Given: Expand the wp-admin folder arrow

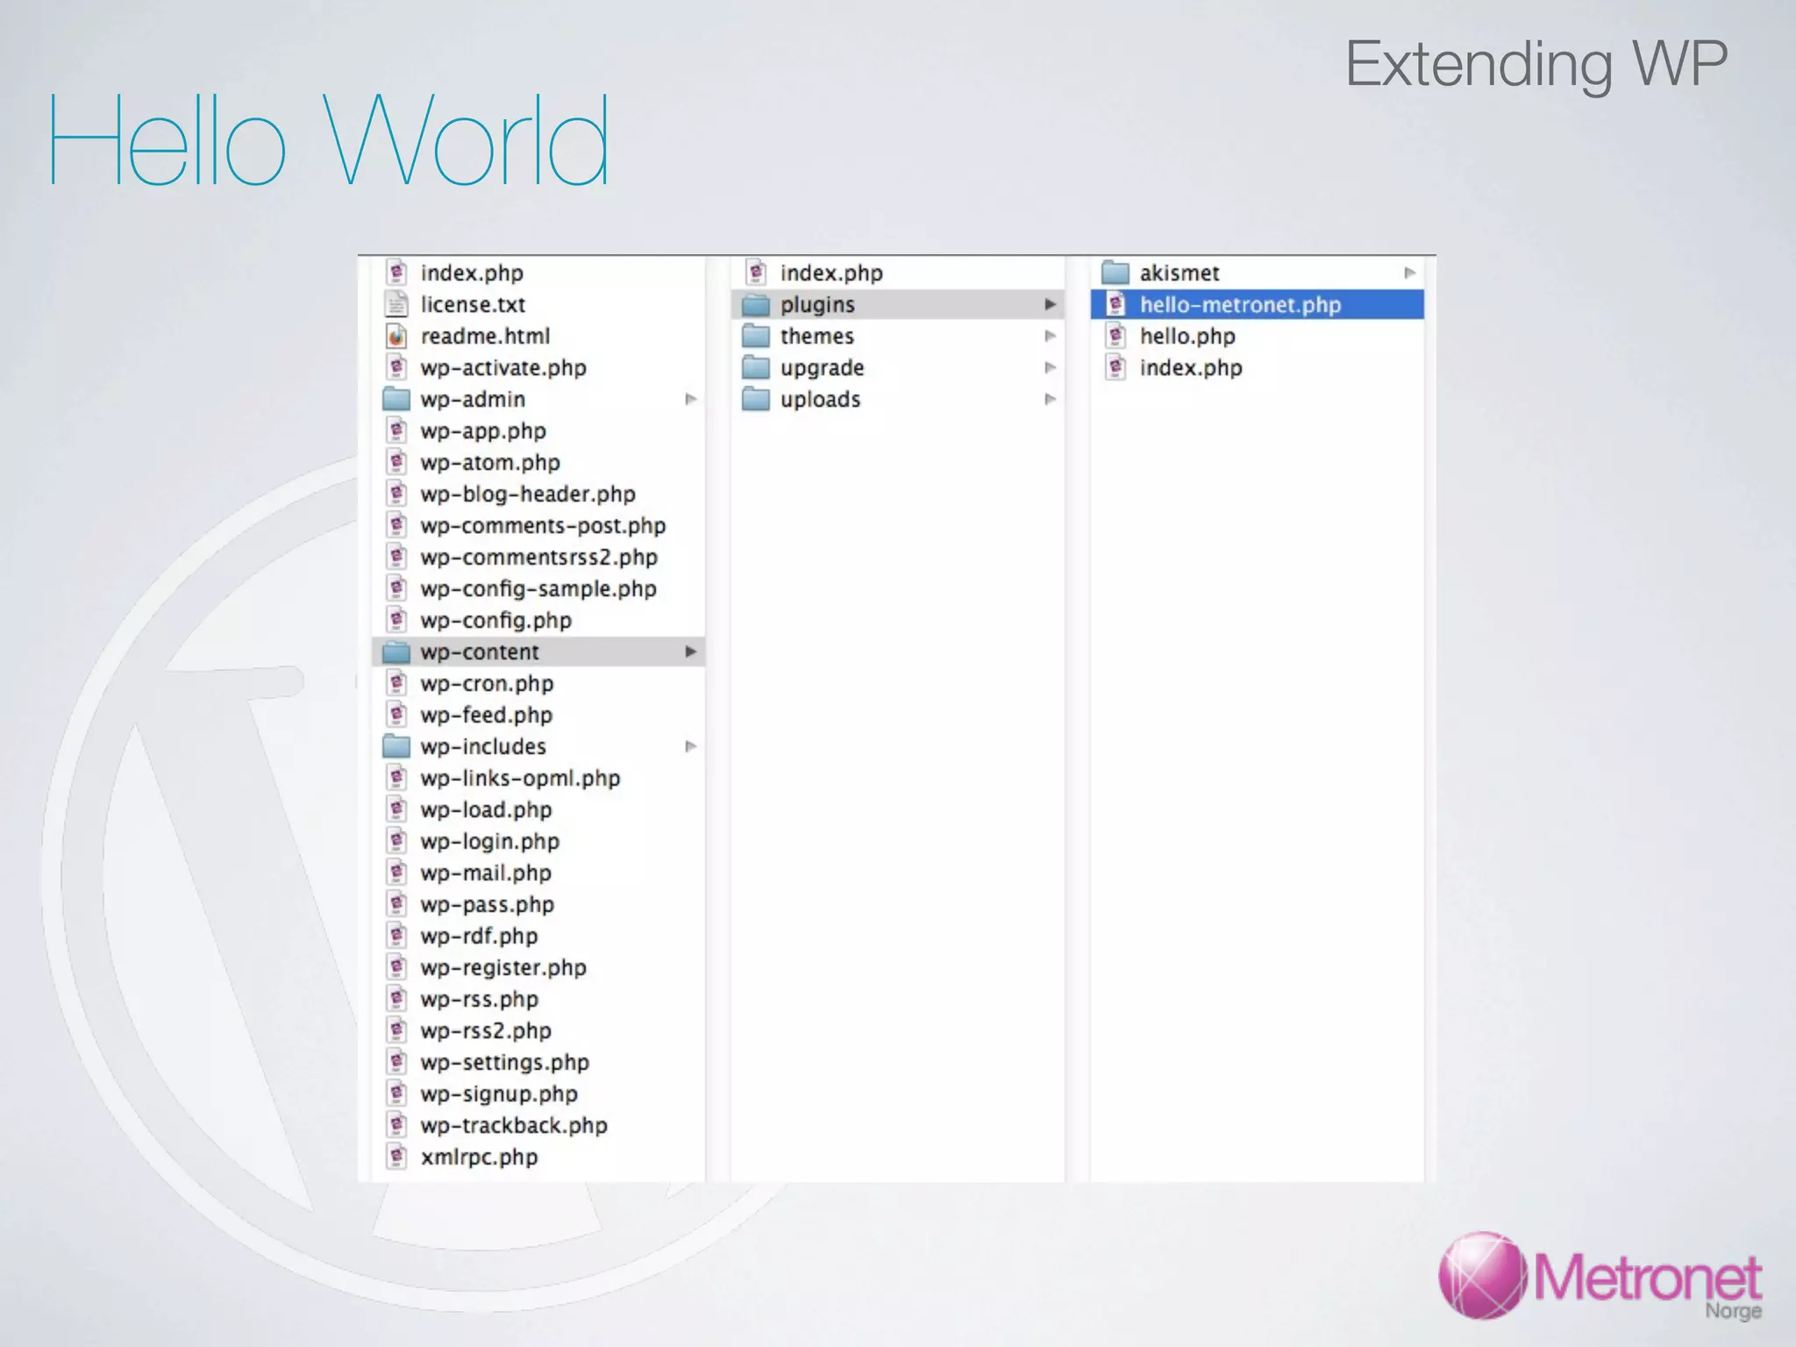Looking at the screenshot, I should pyautogui.click(x=691, y=399).
